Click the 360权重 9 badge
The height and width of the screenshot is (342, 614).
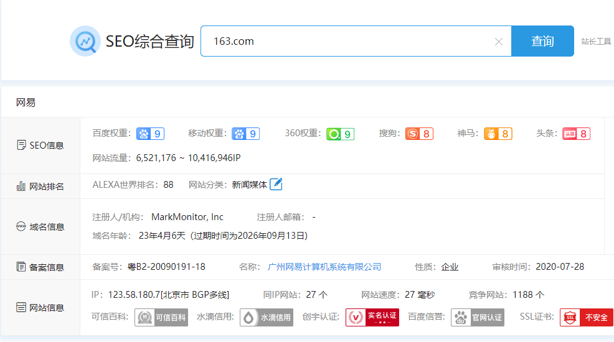coord(340,134)
